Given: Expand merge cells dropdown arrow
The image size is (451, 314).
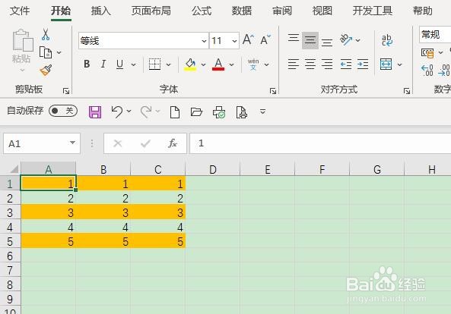Looking at the screenshot, I should (399, 64).
